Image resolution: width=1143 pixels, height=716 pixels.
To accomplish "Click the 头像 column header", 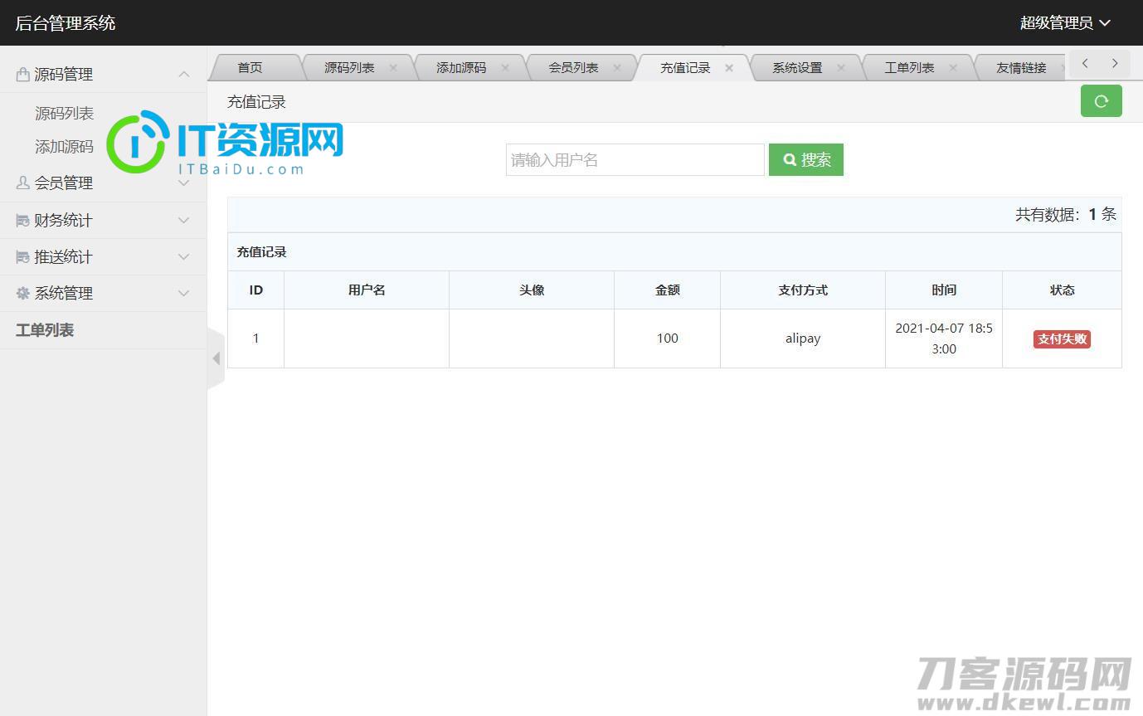I will click(532, 290).
